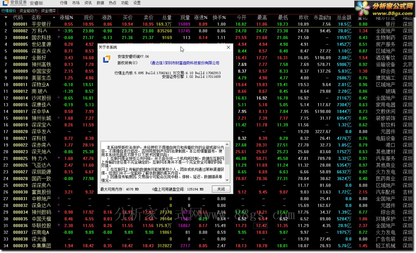Click the 安信证券 logo icon in the title bar

coord(6,3)
